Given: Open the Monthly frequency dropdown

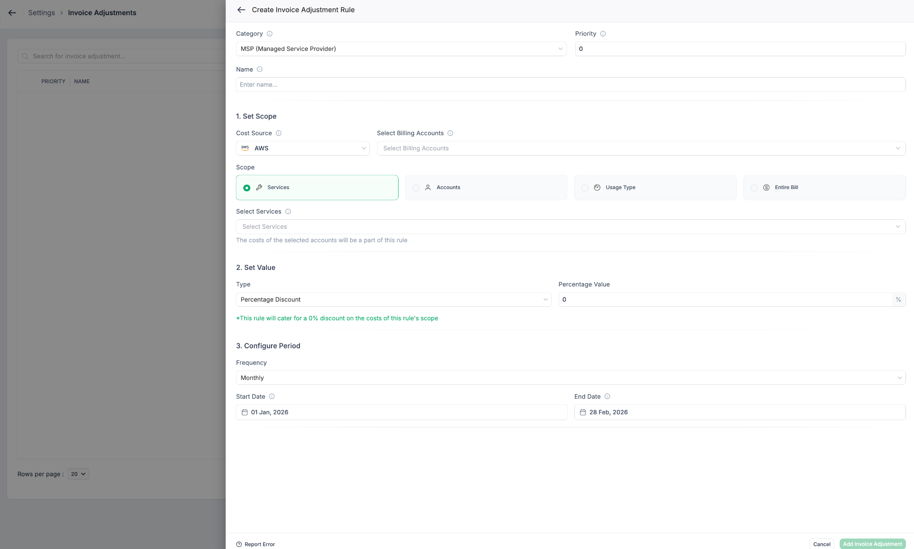Looking at the screenshot, I should 570,378.
